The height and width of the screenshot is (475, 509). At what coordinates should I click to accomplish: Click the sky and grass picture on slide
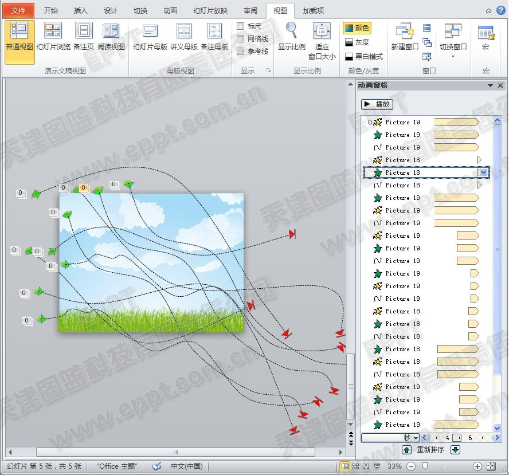click(151, 263)
